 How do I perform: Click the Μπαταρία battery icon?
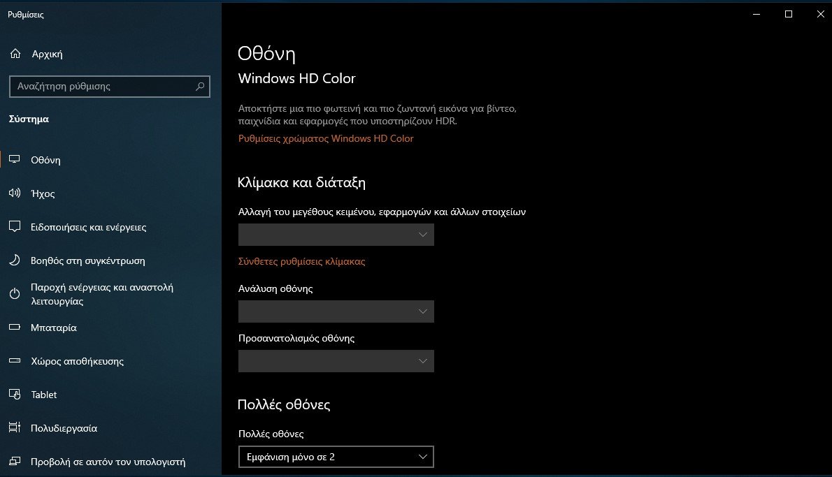pyautogui.click(x=14, y=328)
